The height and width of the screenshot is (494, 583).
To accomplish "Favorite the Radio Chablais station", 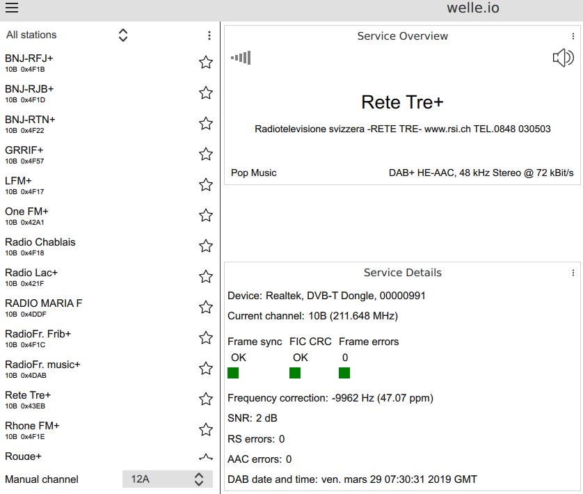I will (x=206, y=246).
